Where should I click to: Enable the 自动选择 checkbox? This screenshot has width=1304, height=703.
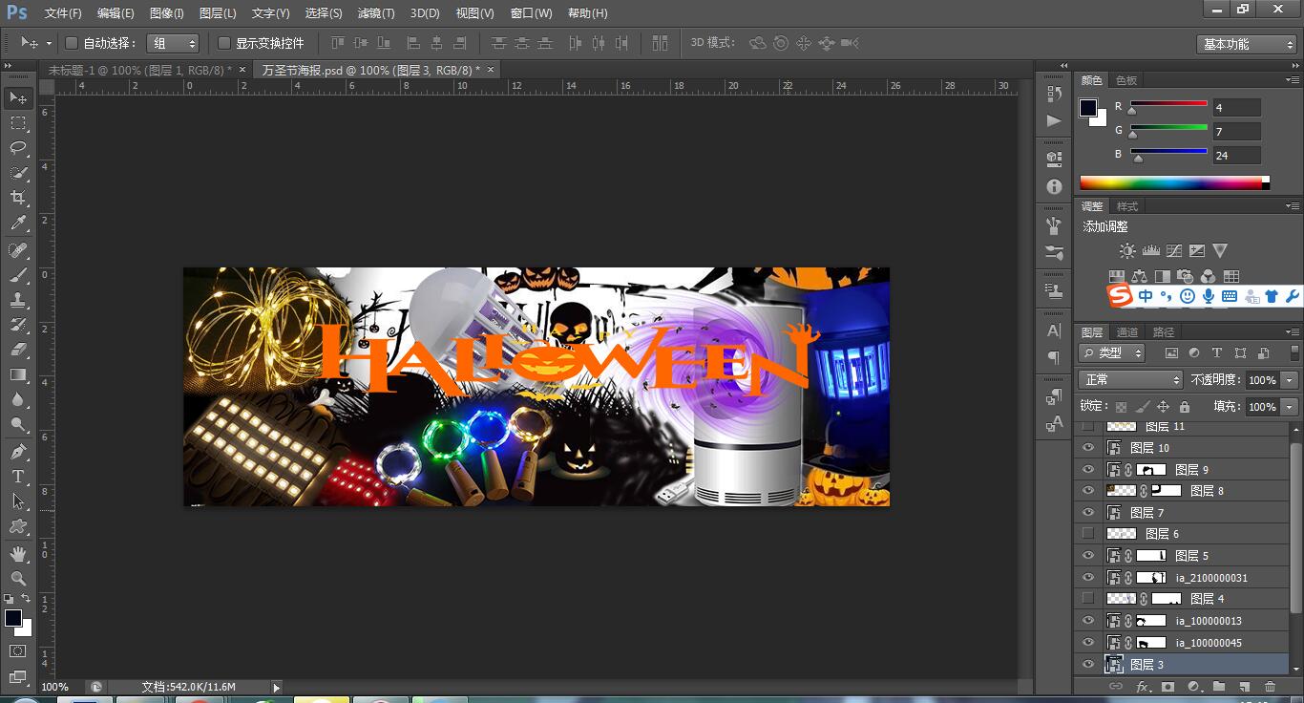coord(71,43)
